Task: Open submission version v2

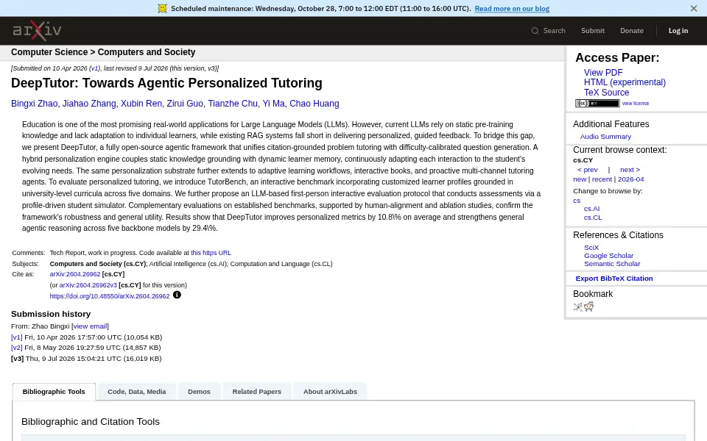Action: pos(17,348)
